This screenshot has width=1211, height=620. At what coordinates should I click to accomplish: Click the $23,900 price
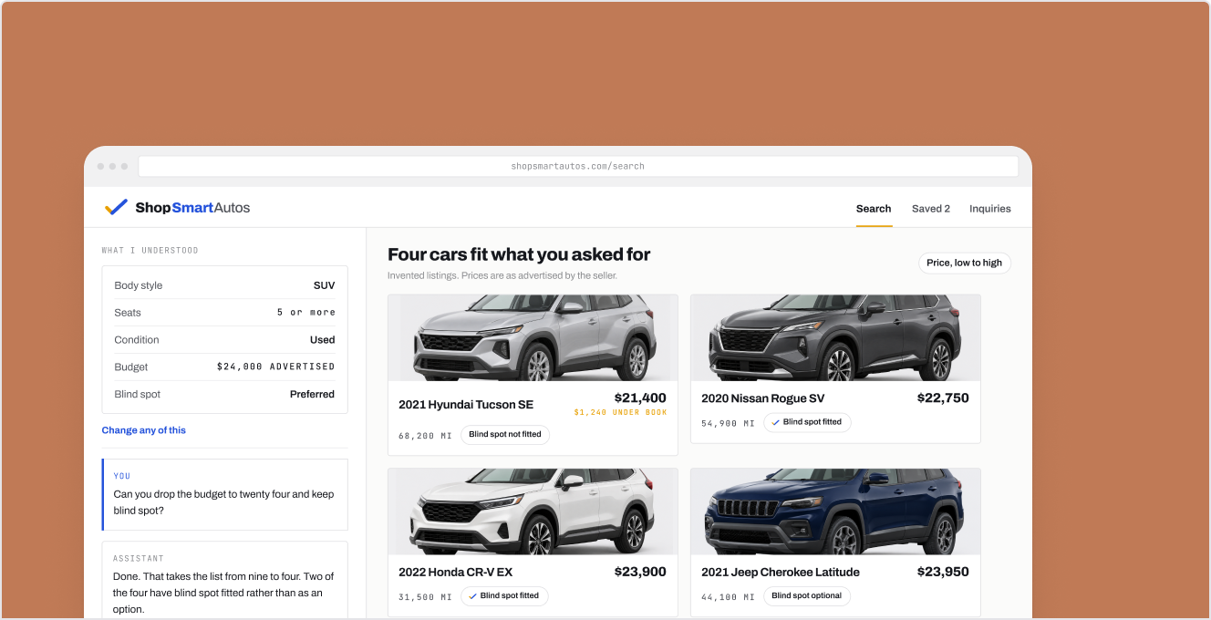tap(640, 572)
